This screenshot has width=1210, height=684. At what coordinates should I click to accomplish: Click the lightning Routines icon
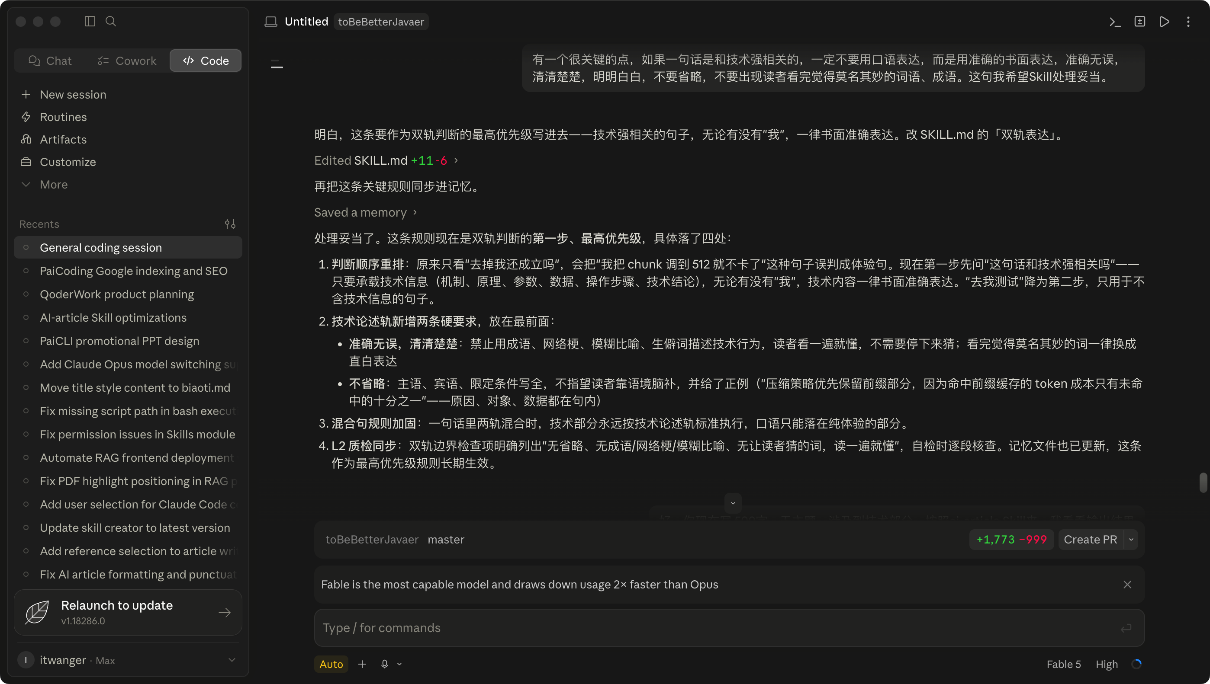(x=26, y=117)
